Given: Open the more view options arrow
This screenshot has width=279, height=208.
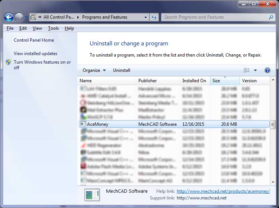Looking at the screenshot, I should (255, 70).
